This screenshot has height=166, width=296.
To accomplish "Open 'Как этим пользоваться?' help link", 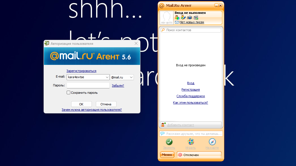I will point(191,103).
